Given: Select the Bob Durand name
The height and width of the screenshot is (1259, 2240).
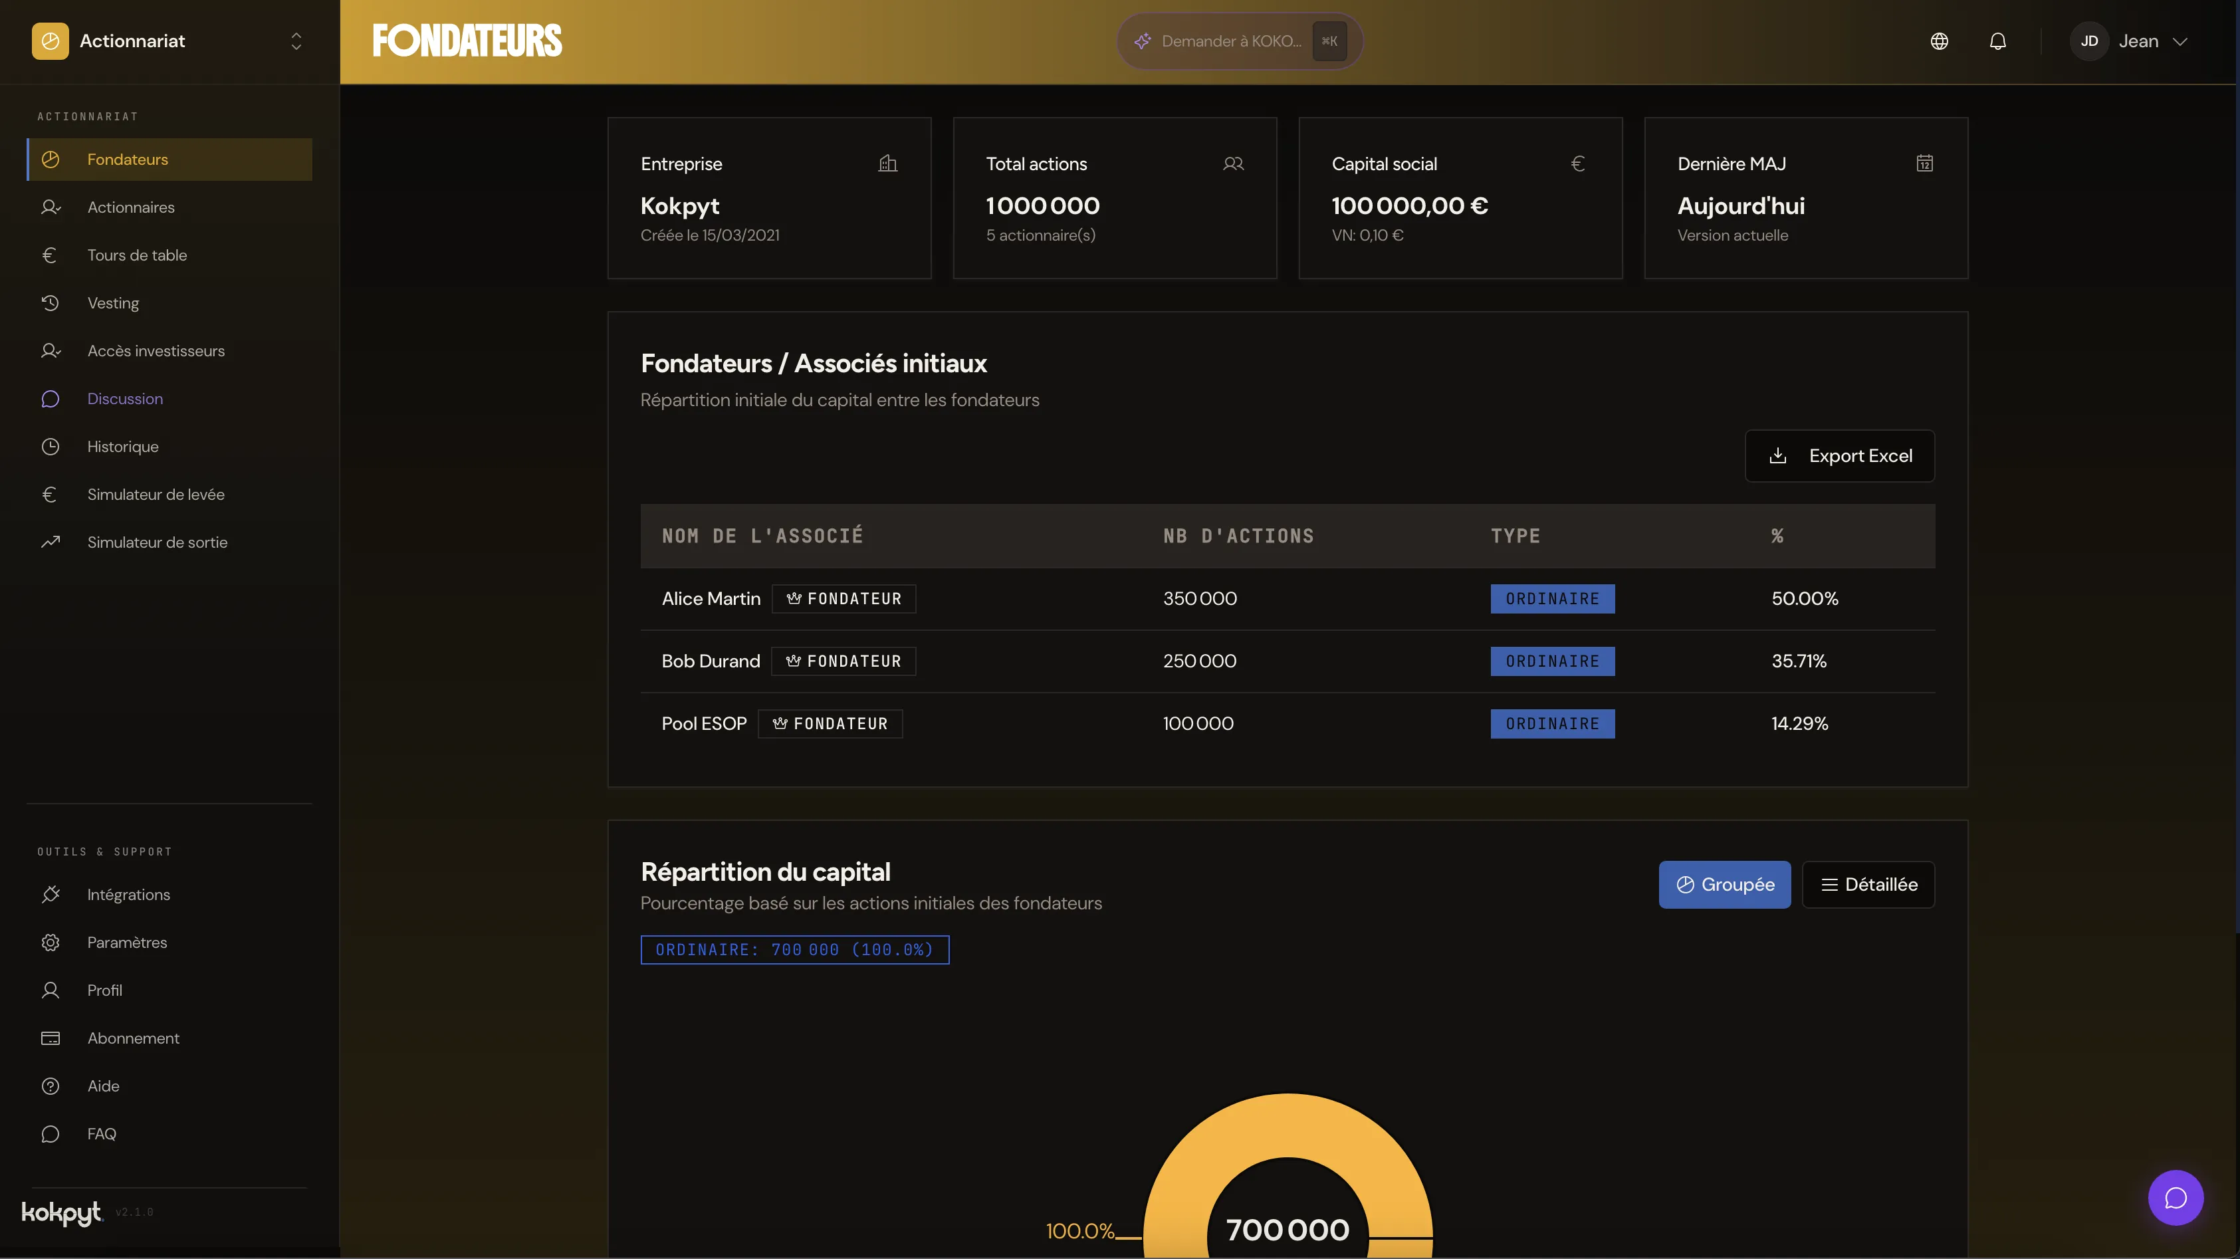Looking at the screenshot, I should pyautogui.click(x=711, y=661).
